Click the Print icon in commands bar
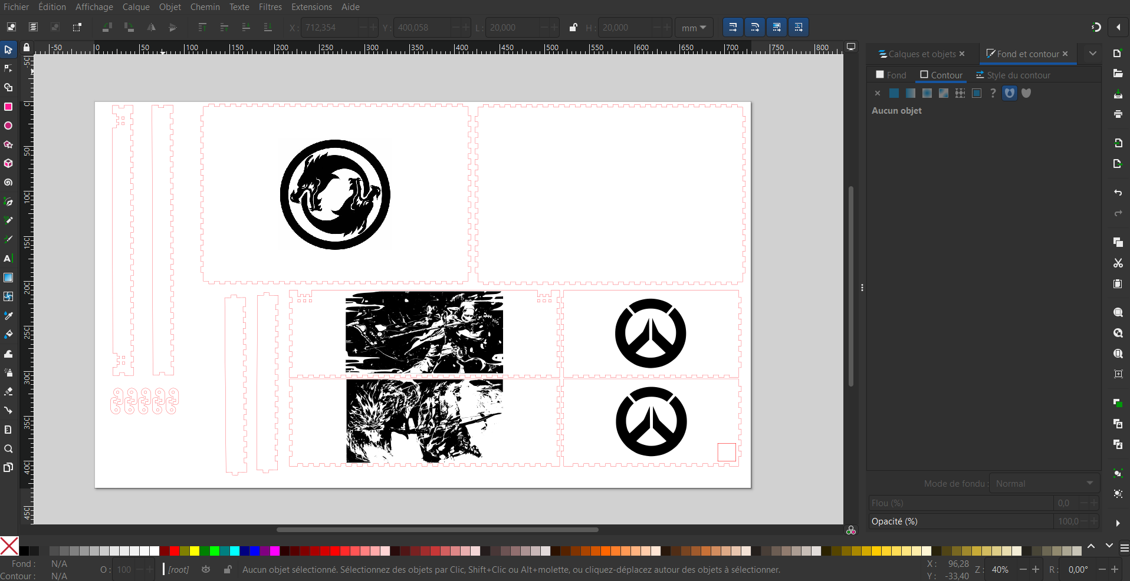Viewport: 1130px width, 581px height. (x=1118, y=114)
